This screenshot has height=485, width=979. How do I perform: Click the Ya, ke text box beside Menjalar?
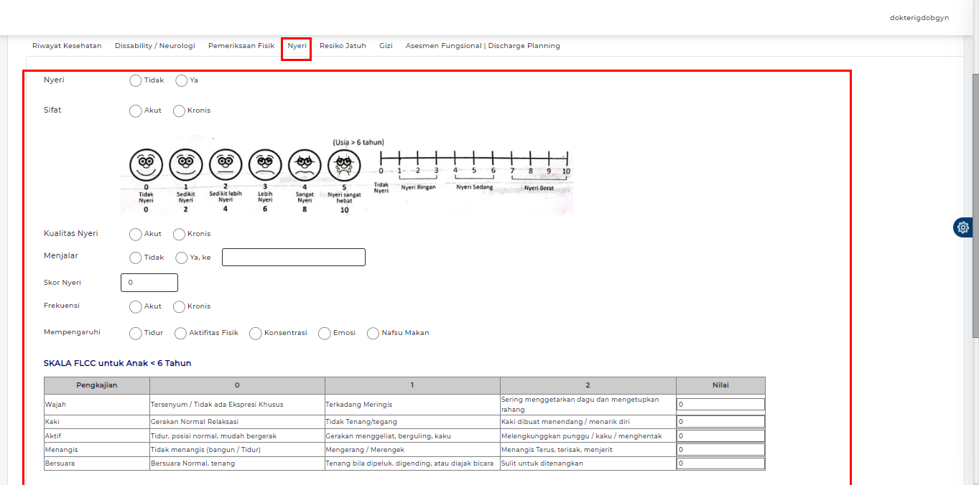[293, 257]
